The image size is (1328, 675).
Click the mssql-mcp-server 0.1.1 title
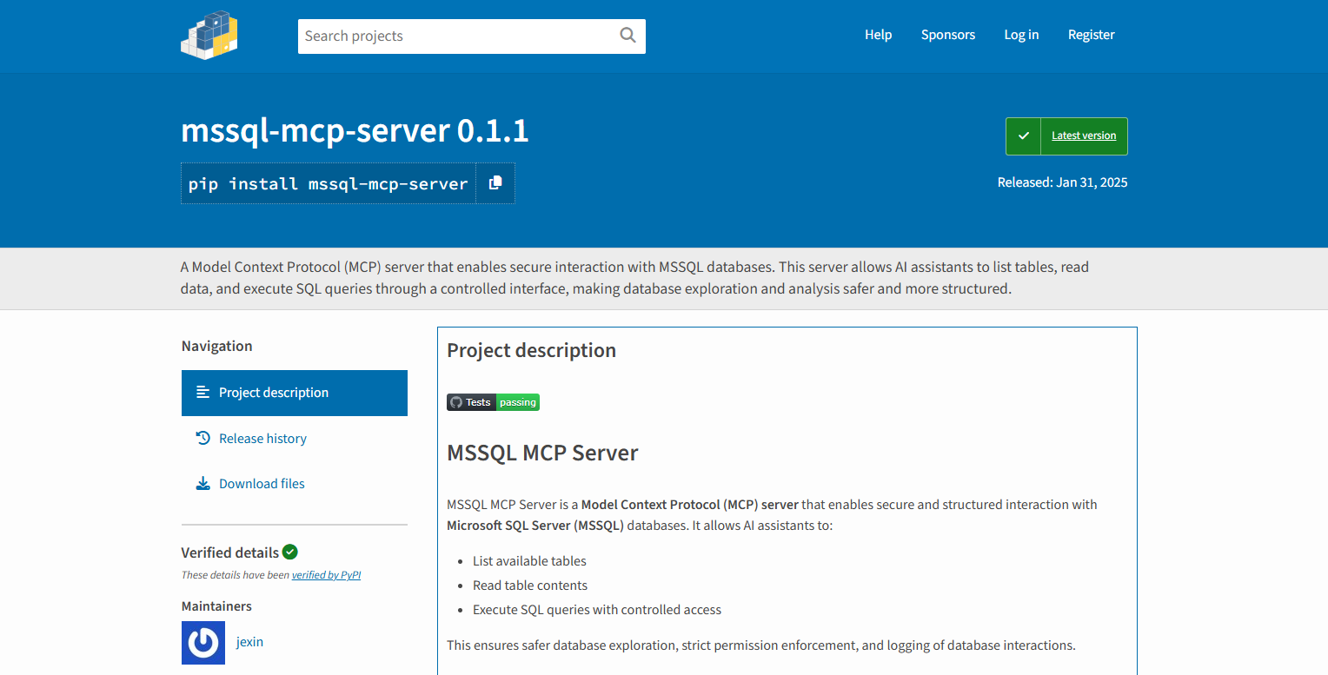tap(355, 131)
